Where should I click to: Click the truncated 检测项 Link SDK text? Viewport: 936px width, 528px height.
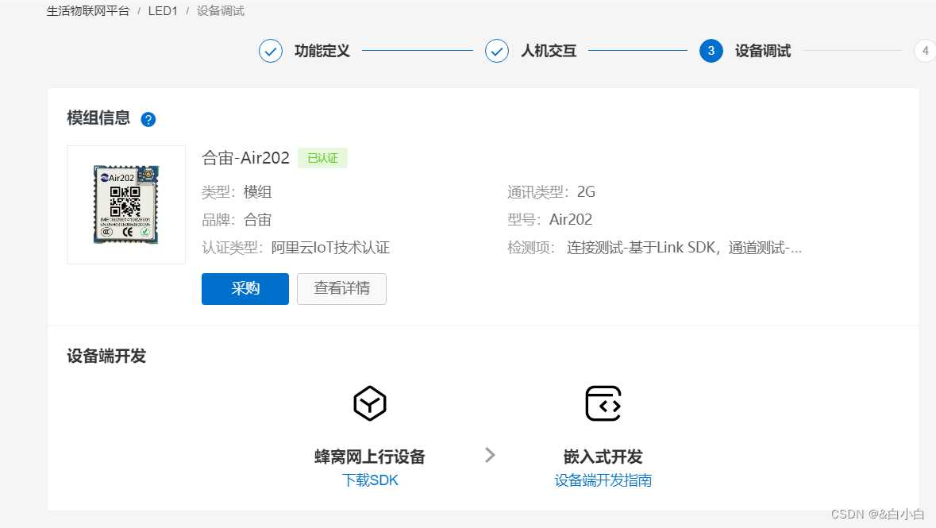(x=684, y=248)
